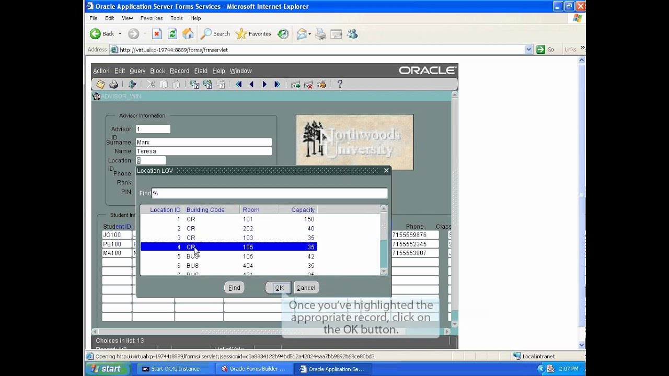Screen dimensions: 669x376
Task: Click the Cut icon in Forms toolbar
Action: pos(151,84)
